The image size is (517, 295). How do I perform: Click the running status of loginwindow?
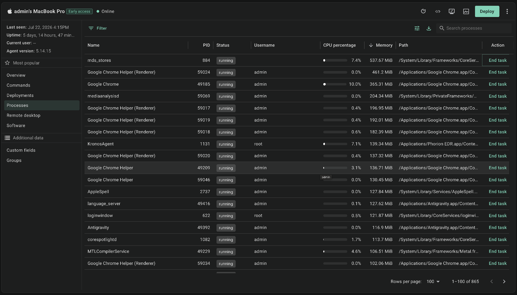tap(226, 216)
